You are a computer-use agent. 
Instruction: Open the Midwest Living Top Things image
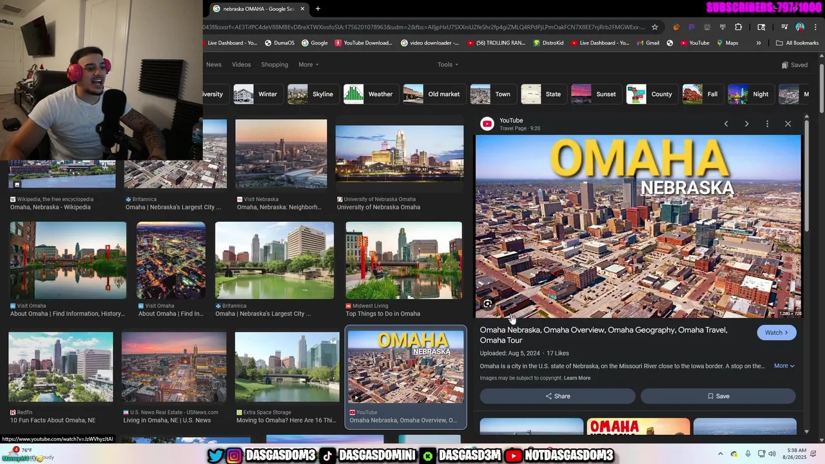(x=404, y=260)
